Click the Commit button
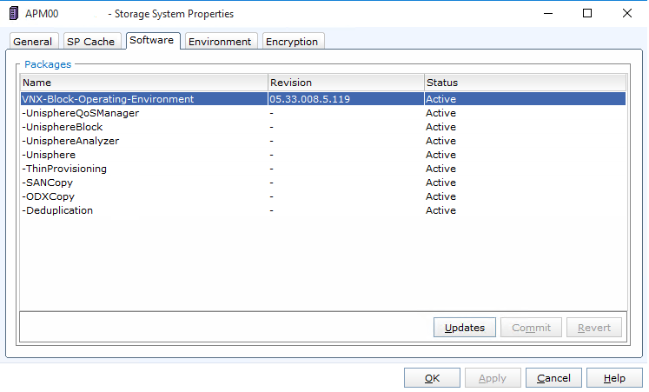Screen dimensions: 649x392 click(531, 328)
